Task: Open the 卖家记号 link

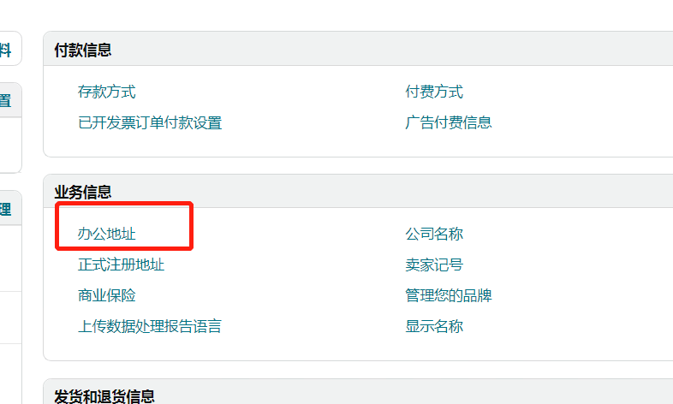Action: click(434, 264)
